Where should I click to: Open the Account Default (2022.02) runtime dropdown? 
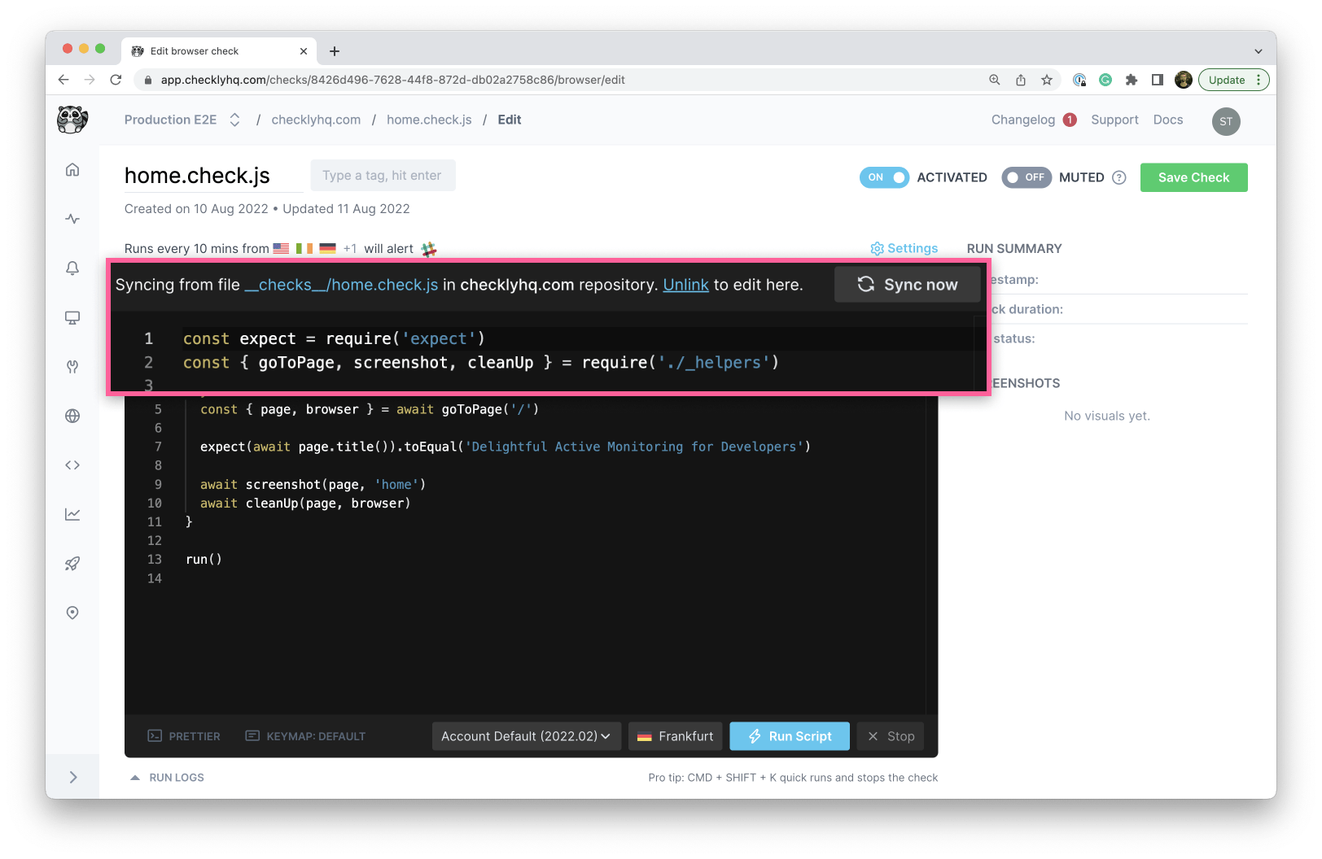point(526,736)
